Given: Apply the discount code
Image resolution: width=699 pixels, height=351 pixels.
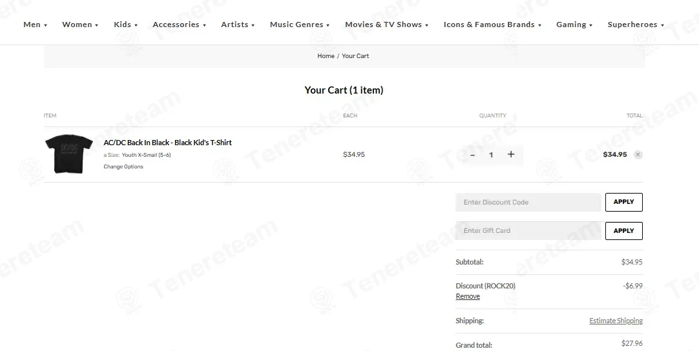Looking at the screenshot, I should pyautogui.click(x=623, y=202).
